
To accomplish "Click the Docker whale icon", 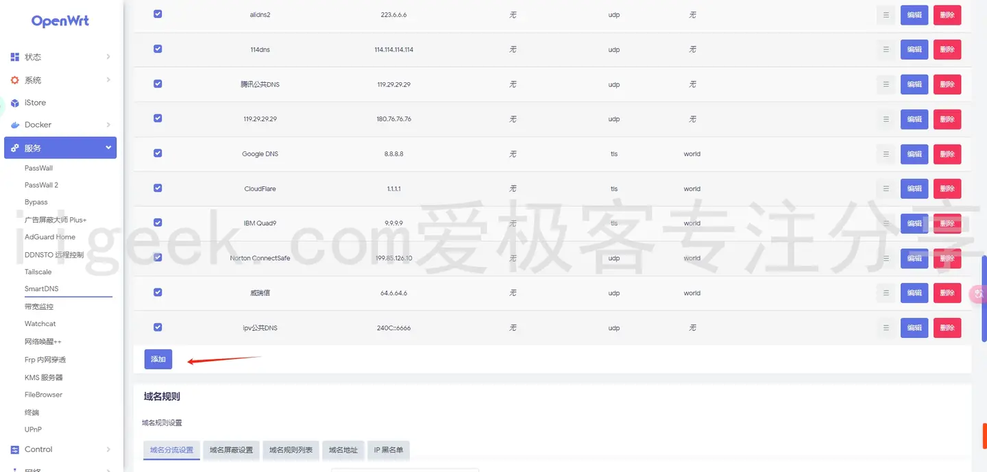I will coord(15,125).
